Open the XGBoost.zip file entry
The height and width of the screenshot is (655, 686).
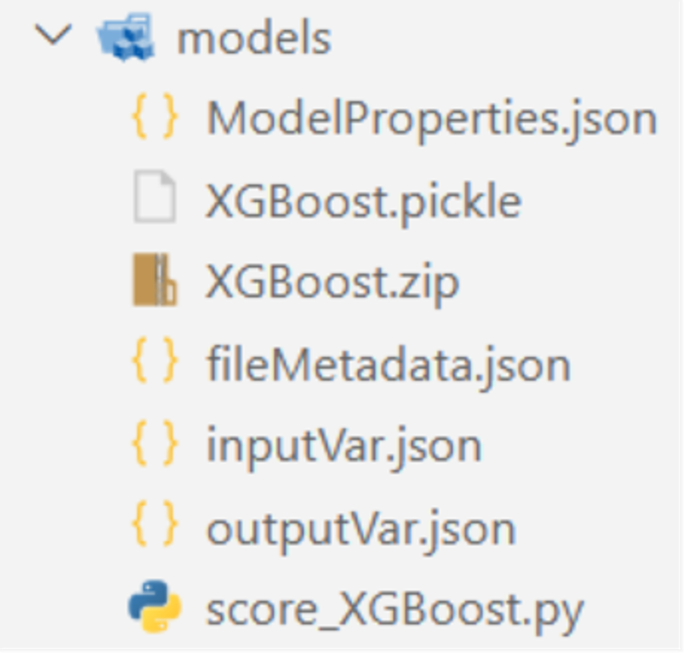pyautogui.click(x=332, y=282)
